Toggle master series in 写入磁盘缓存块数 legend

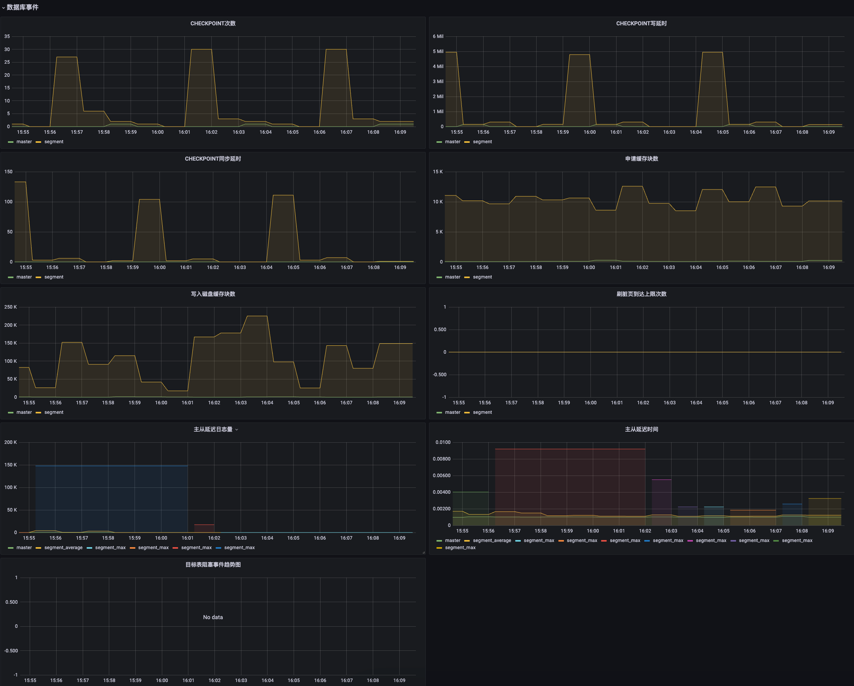point(24,412)
